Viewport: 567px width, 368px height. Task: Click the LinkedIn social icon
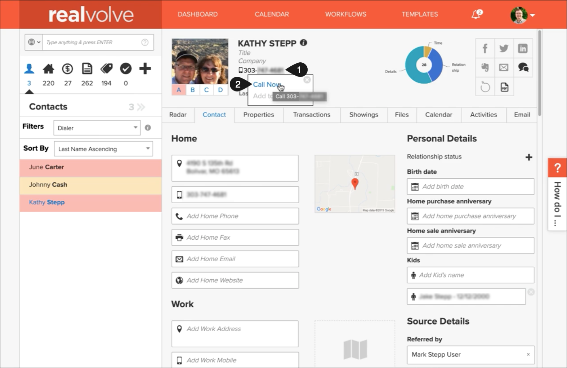coord(522,48)
